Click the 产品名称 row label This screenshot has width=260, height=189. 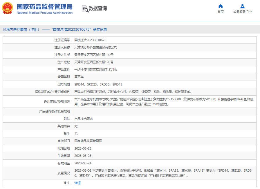click(x=64, y=70)
